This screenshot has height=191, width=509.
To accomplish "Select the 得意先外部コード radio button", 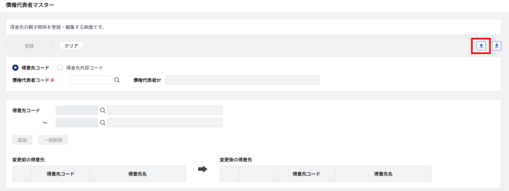I will pyautogui.click(x=60, y=68).
